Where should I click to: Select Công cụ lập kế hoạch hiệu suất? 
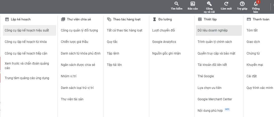pos(27,30)
